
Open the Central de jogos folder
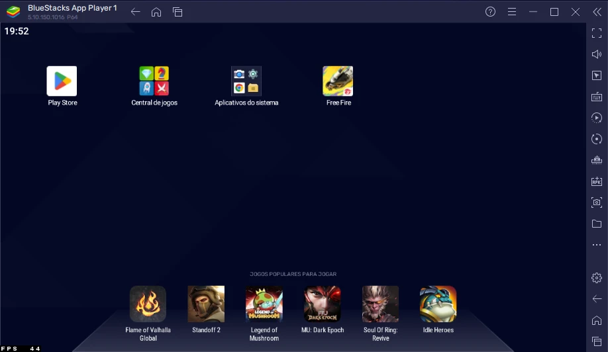154,81
